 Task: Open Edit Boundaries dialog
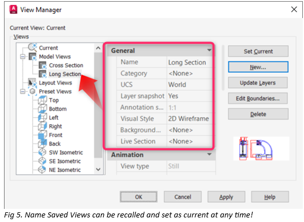pyautogui.click(x=258, y=98)
